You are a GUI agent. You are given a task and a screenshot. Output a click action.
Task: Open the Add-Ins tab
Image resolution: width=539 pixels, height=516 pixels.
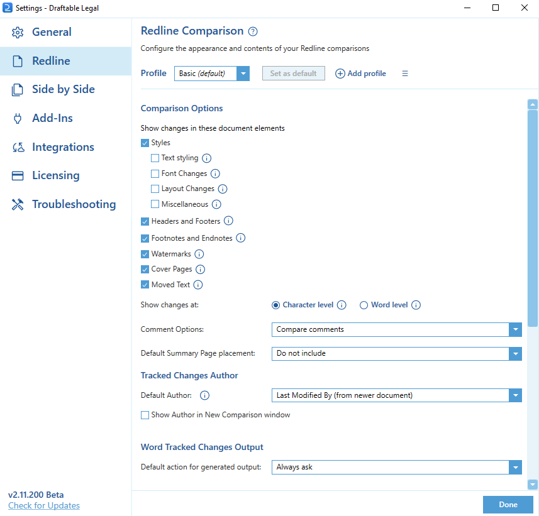65,119
